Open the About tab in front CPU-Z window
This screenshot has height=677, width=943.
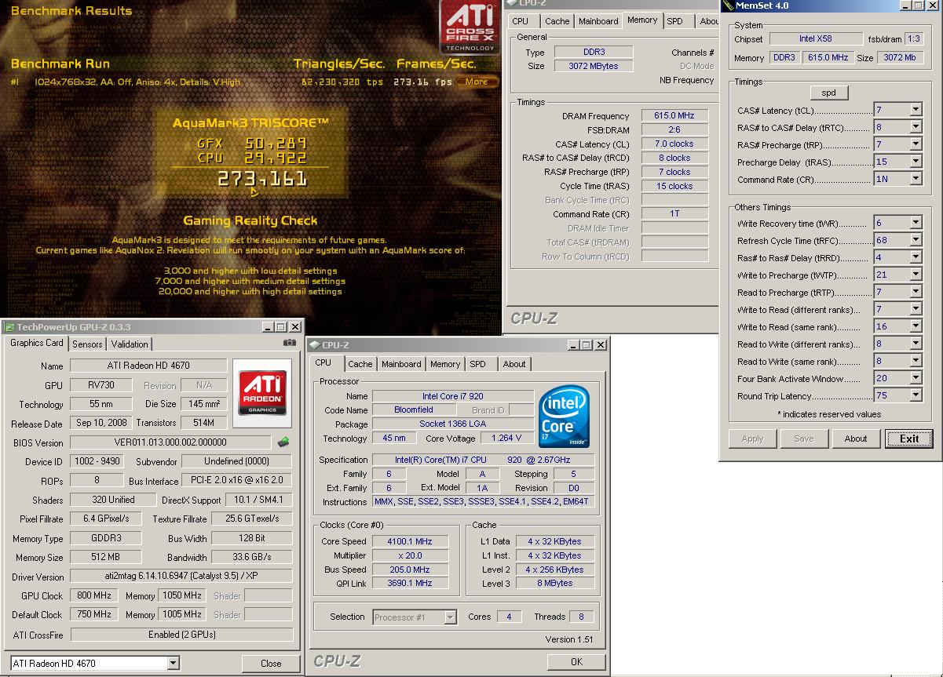(514, 364)
